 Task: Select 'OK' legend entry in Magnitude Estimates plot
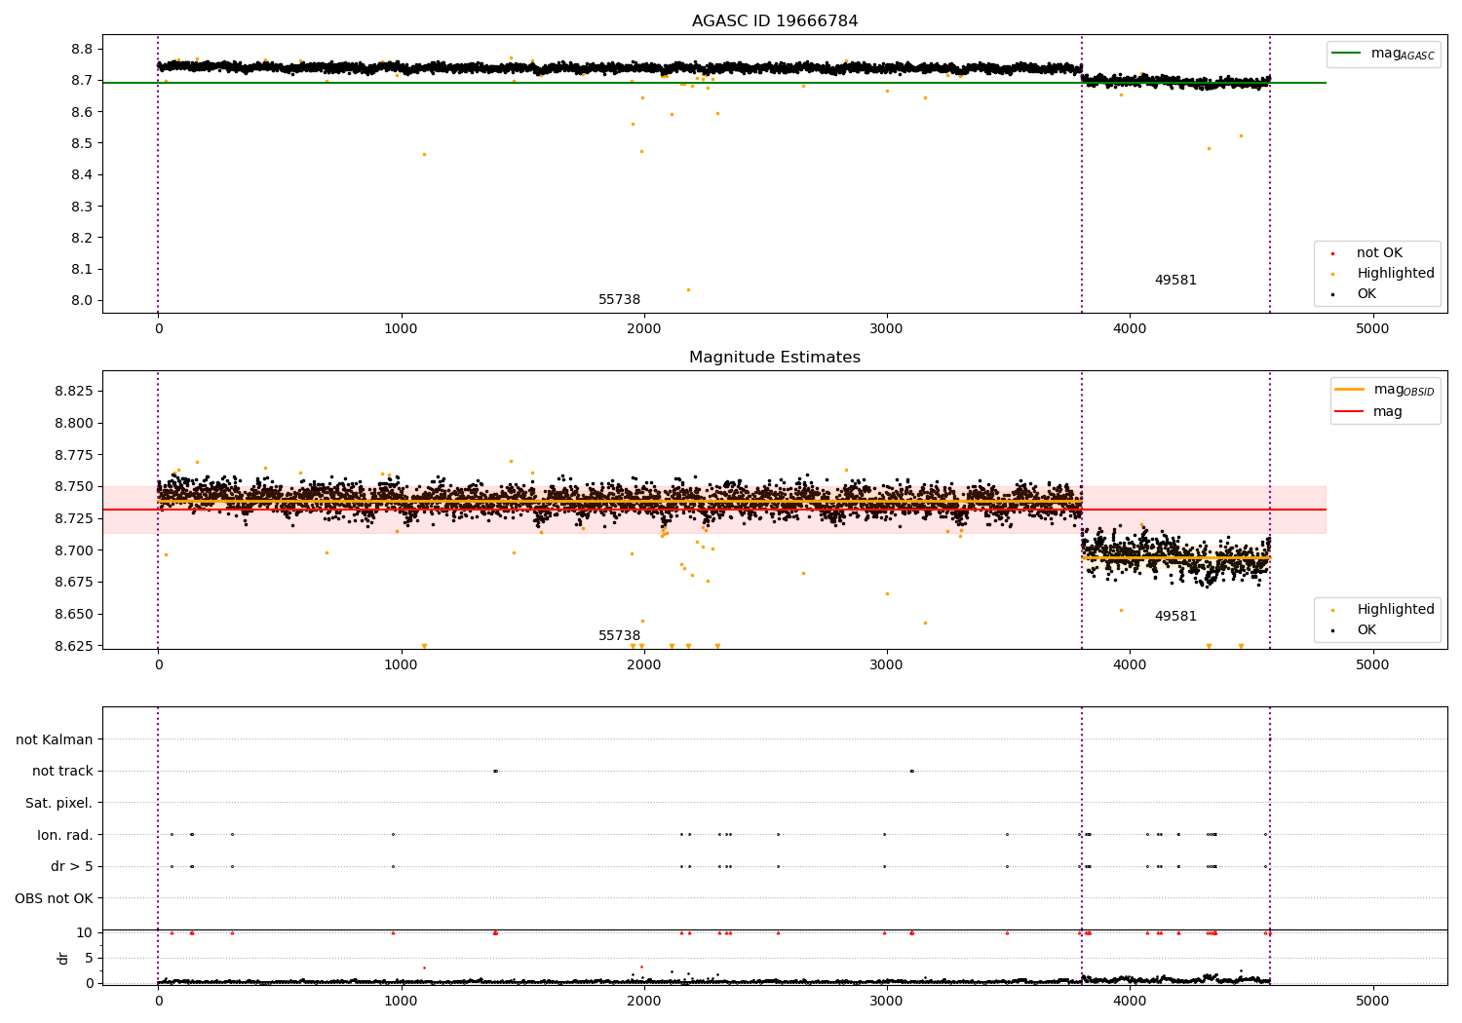tap(1366, 630)
